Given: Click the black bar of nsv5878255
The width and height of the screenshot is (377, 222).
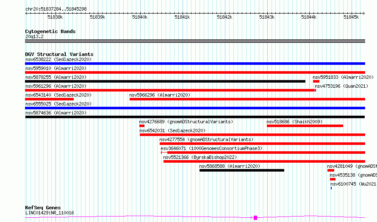Looking at the screenshot, I should point(165,81).
